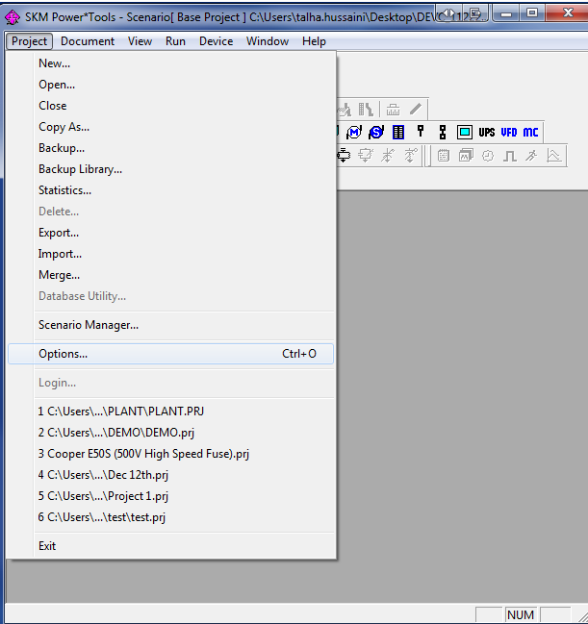Open the Device menu
The width and height of the screenshot is (588, 624).
point(216,41)
